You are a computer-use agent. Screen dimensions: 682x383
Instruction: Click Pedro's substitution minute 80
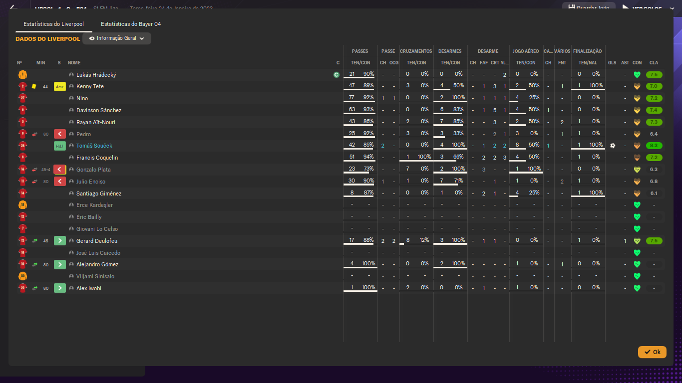tap(46, 134)
